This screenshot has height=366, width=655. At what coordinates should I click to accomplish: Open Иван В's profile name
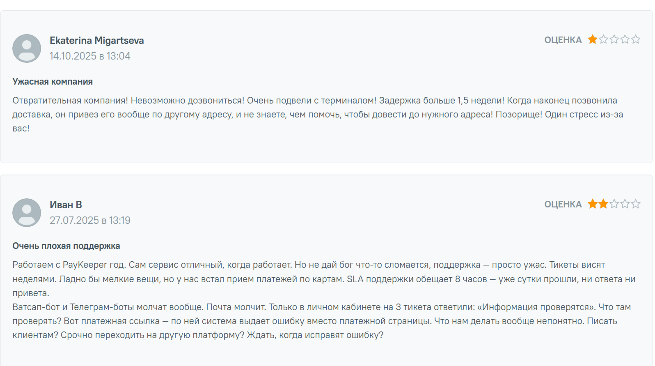(x=66, y=205)
